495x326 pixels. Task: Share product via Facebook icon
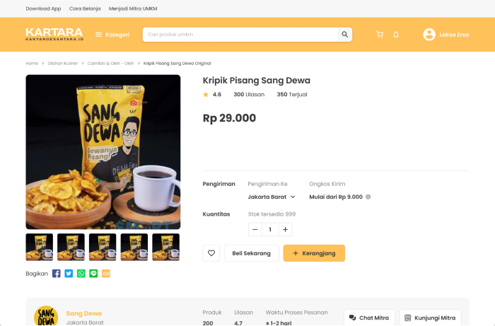[x=56, y=274]
